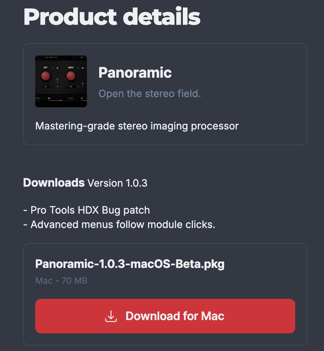Toggle red power dot near left knob label
The image size is (324, 351).
coord(53,68)
